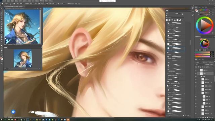Image resolution: width=215 pixels, height=121 pixels.
Task: Open the Layer (图层) menu
Action: 16,1
